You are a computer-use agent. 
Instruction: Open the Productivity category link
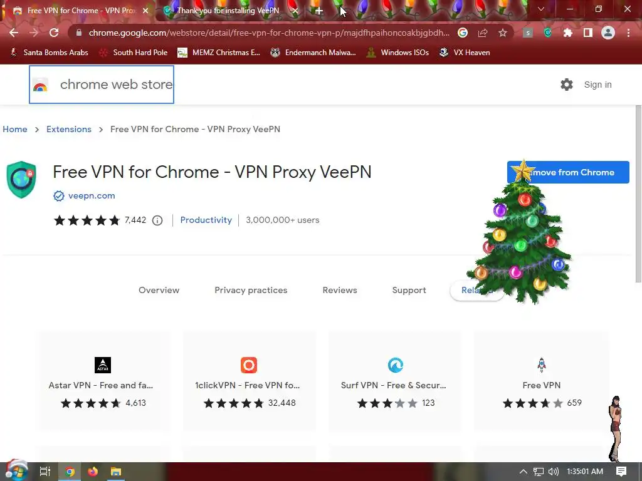tap(206, 220)
